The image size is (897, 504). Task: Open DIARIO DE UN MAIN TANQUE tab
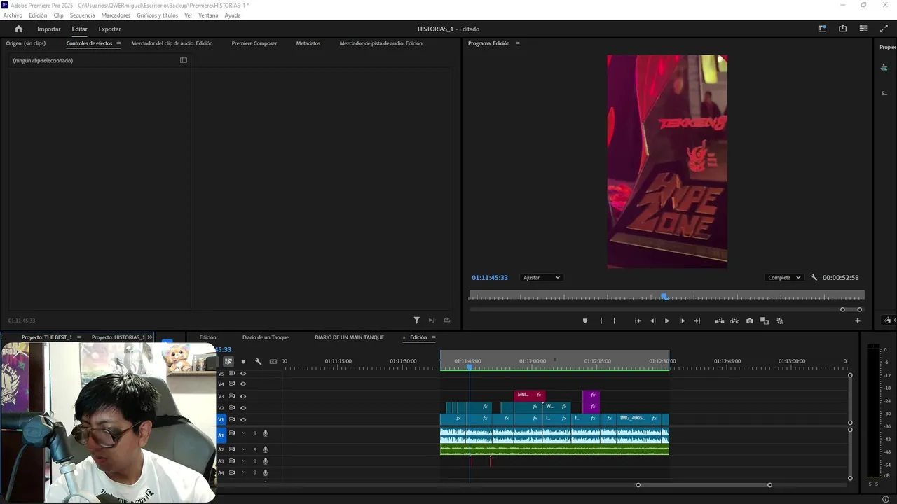pyautogui.click(x=349, y=337)
